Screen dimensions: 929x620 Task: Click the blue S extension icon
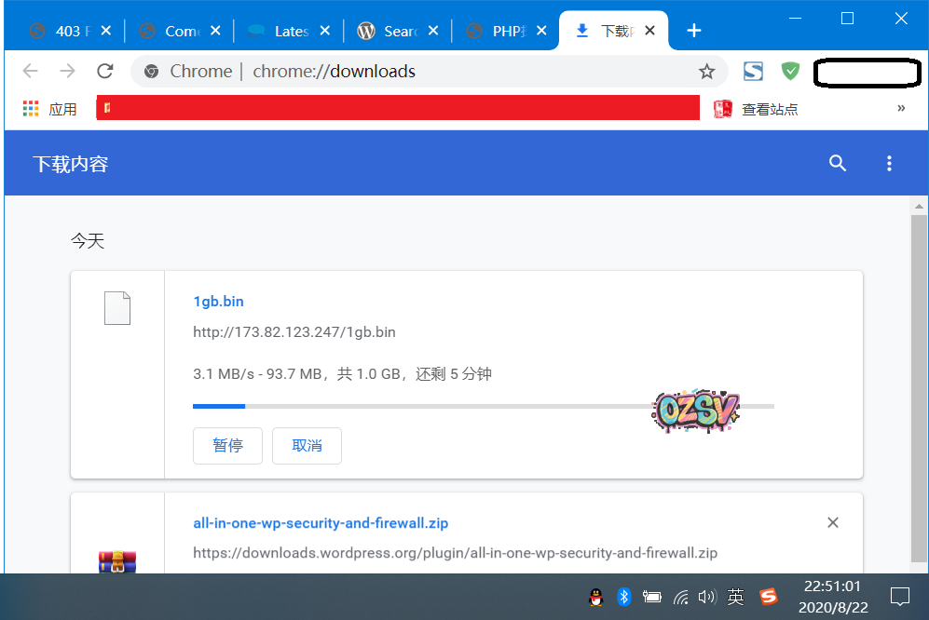point(753,72)
